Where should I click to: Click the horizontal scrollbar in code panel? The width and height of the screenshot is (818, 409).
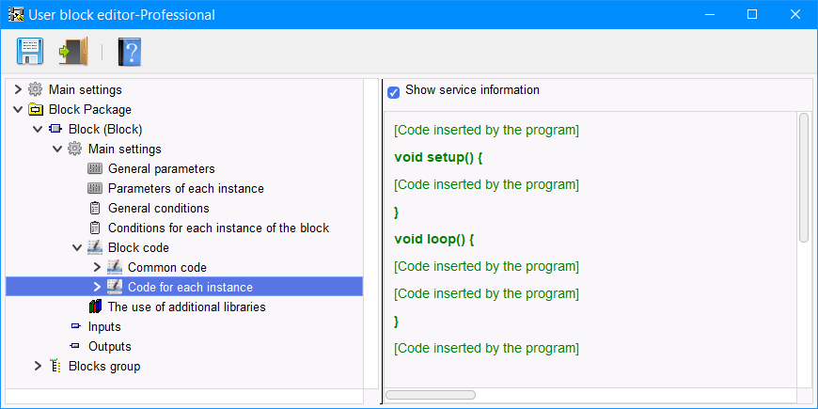point(430,395)
